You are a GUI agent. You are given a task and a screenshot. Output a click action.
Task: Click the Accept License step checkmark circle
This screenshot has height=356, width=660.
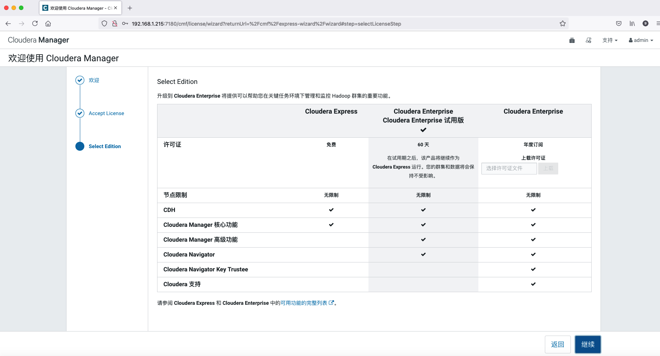[80, 113]
